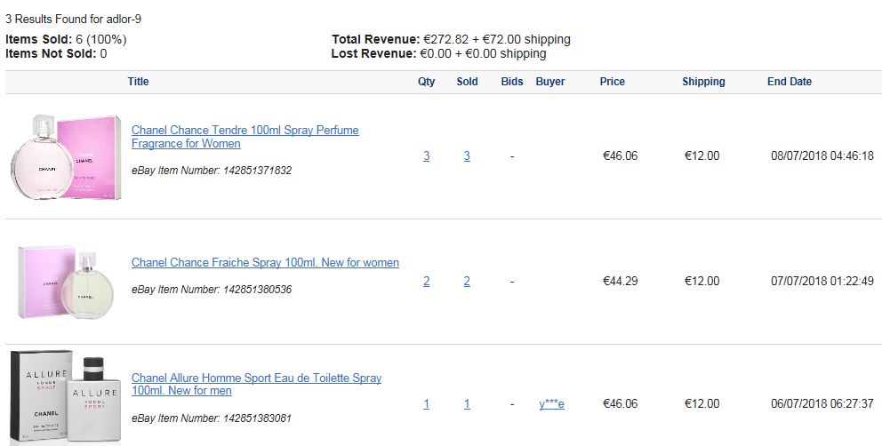Open the Chanel Allure Homme Sport listing link
882x446 pixels.
tap(256, 384)
